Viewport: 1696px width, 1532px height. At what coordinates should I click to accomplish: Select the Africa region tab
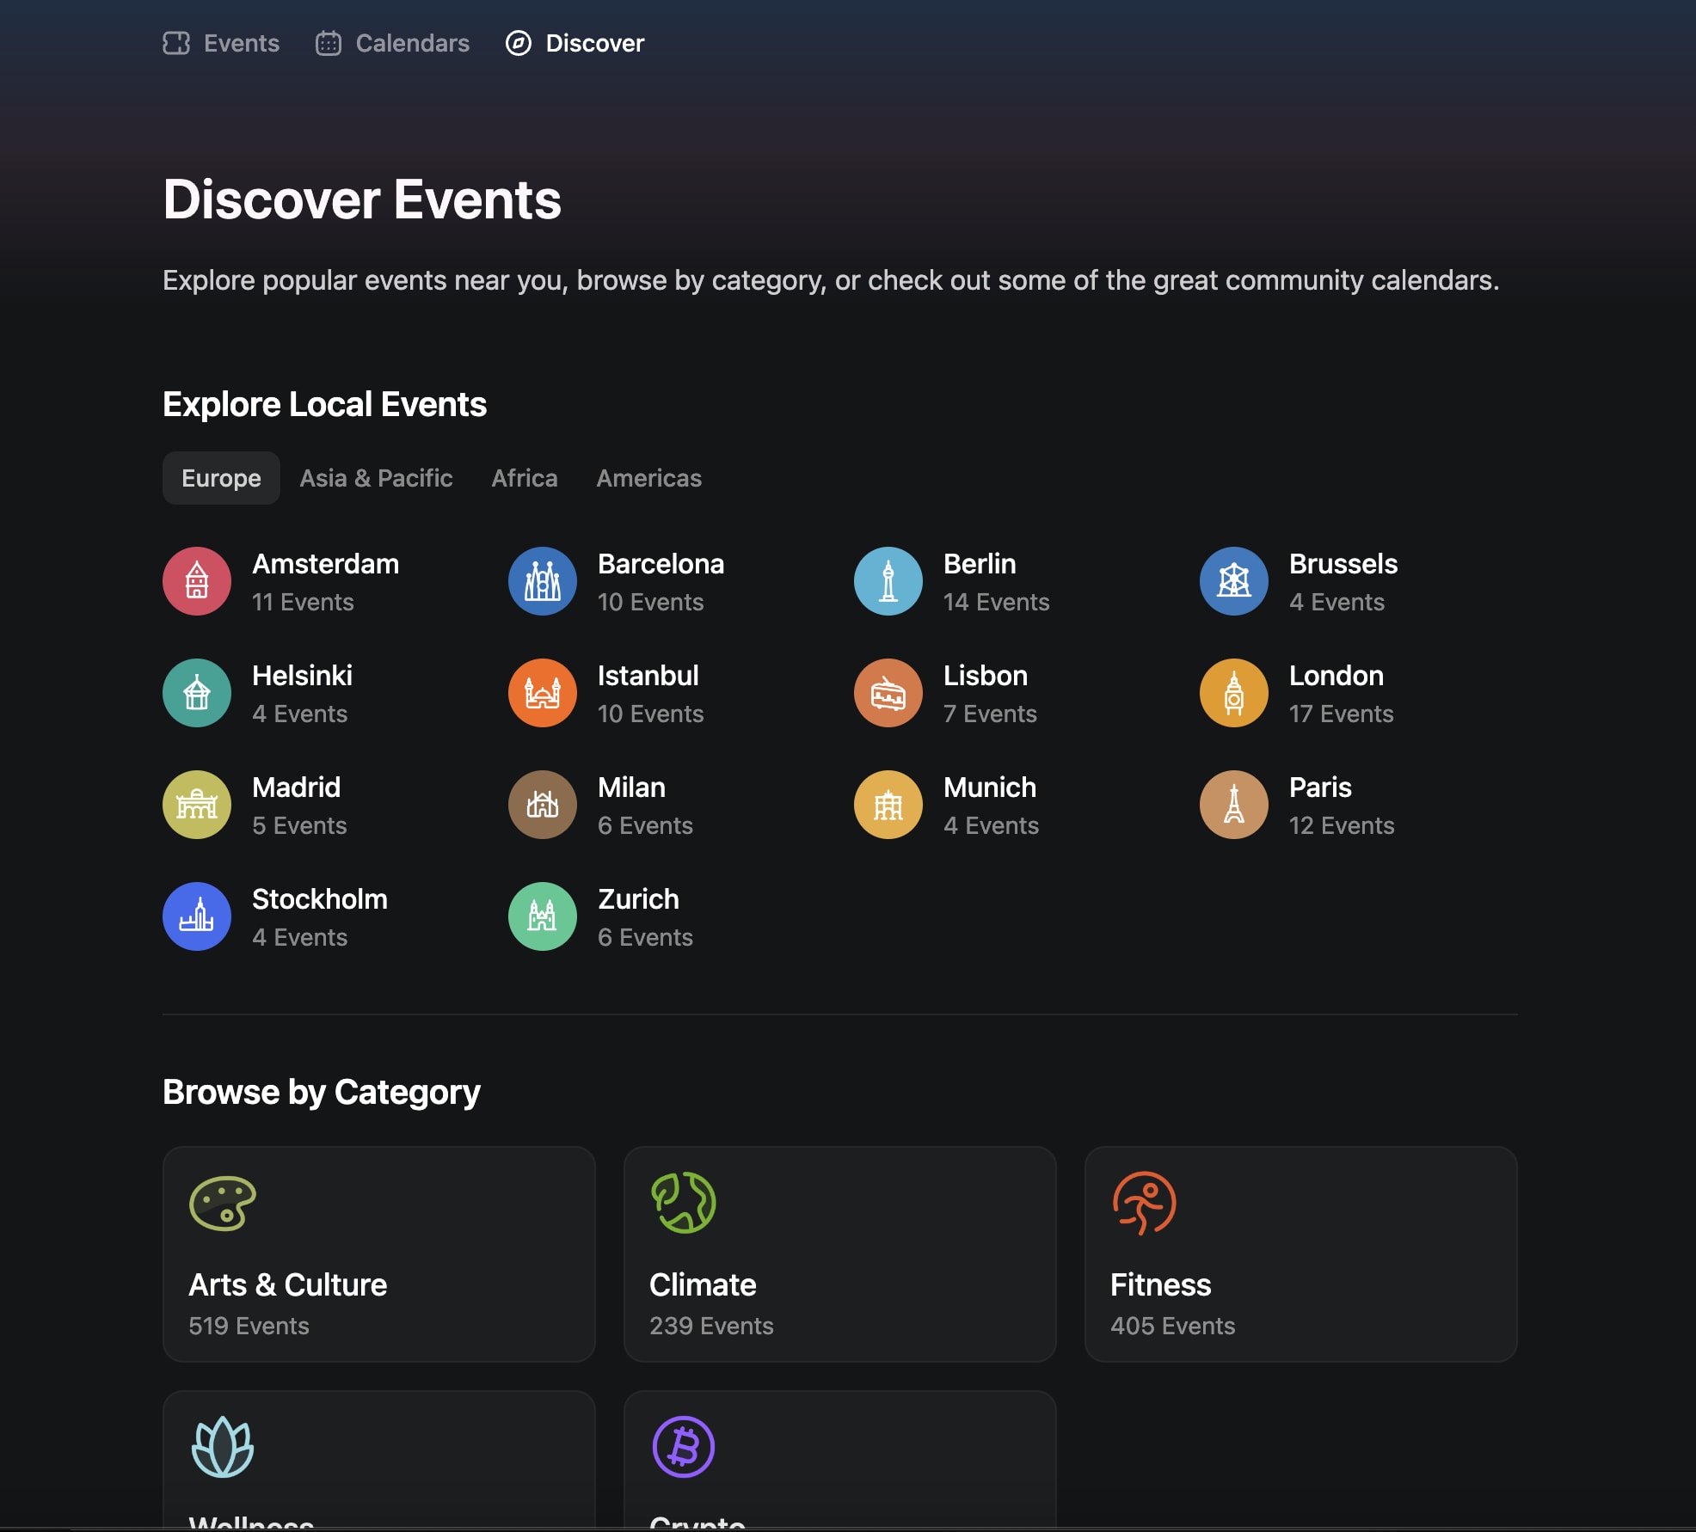tap(525, 478)
